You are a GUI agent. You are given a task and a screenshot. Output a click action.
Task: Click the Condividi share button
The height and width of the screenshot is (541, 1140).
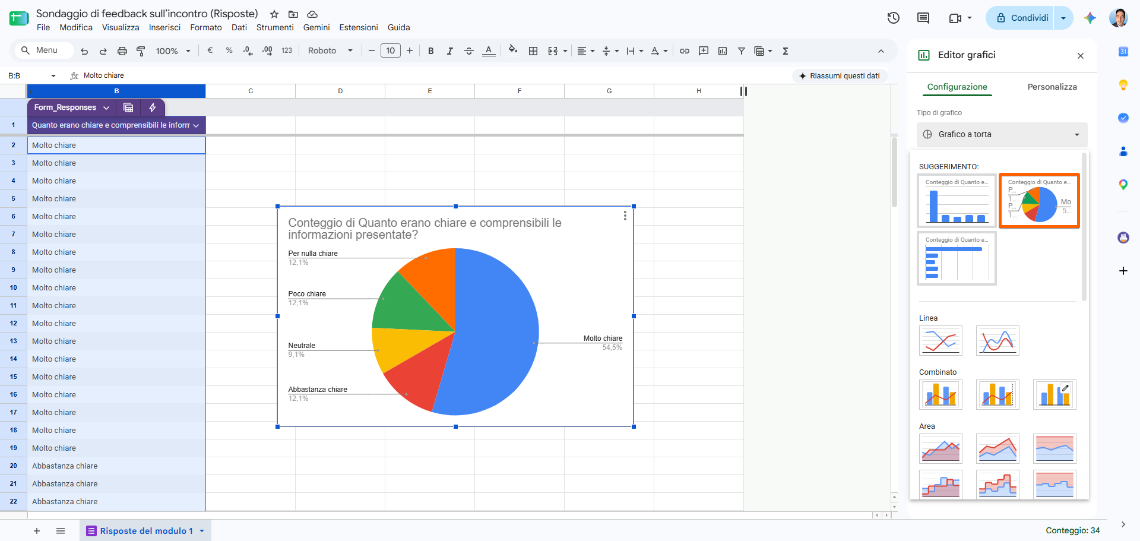1021,18
